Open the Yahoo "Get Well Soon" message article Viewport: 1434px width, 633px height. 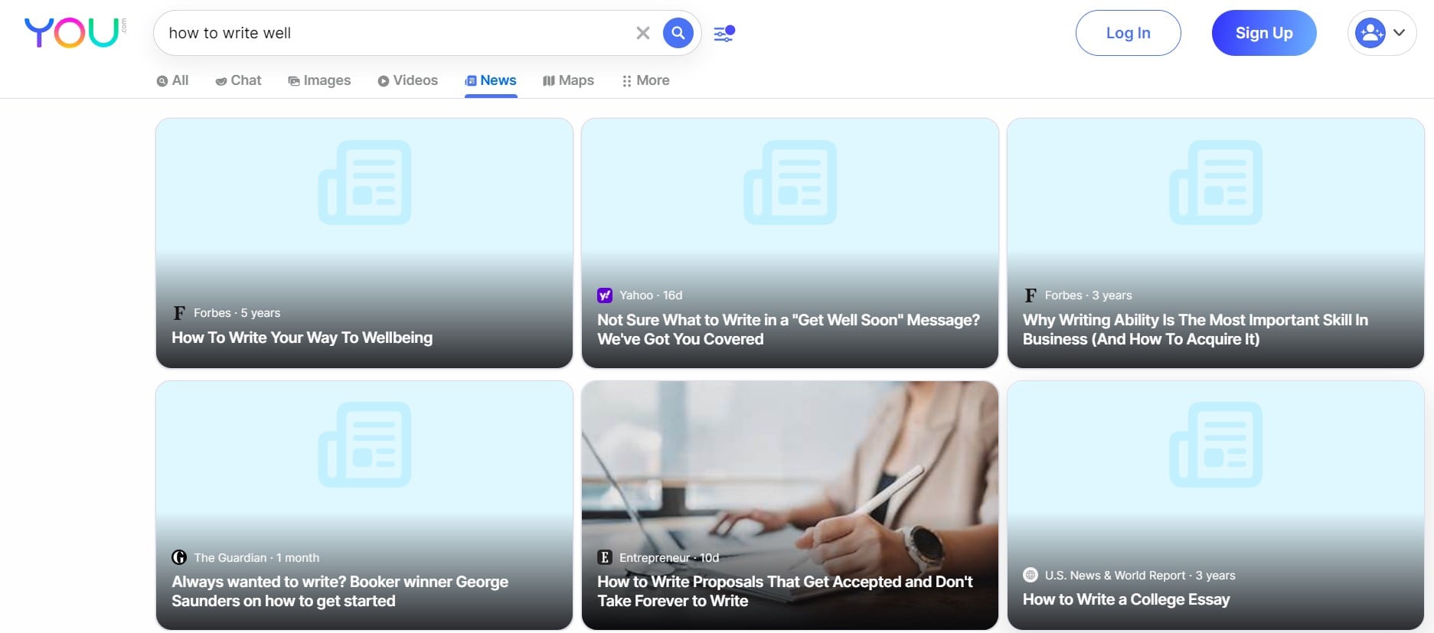pos(789,329)
